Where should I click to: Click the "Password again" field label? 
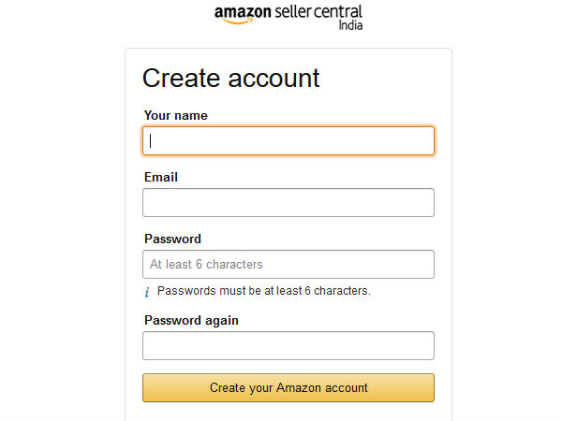click(x=191, y=320)
